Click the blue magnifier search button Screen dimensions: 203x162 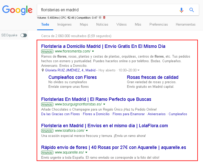pos(191,10)
